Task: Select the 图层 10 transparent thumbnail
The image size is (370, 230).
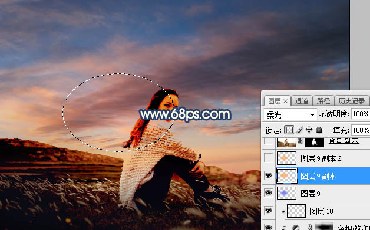Action: click(296, 211)
